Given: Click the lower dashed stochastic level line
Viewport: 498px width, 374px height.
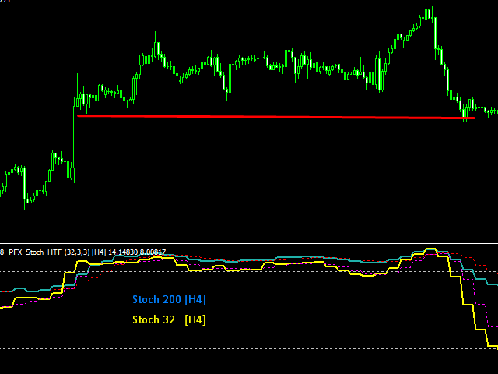Looking at the screenshot, I should (233, 348).
